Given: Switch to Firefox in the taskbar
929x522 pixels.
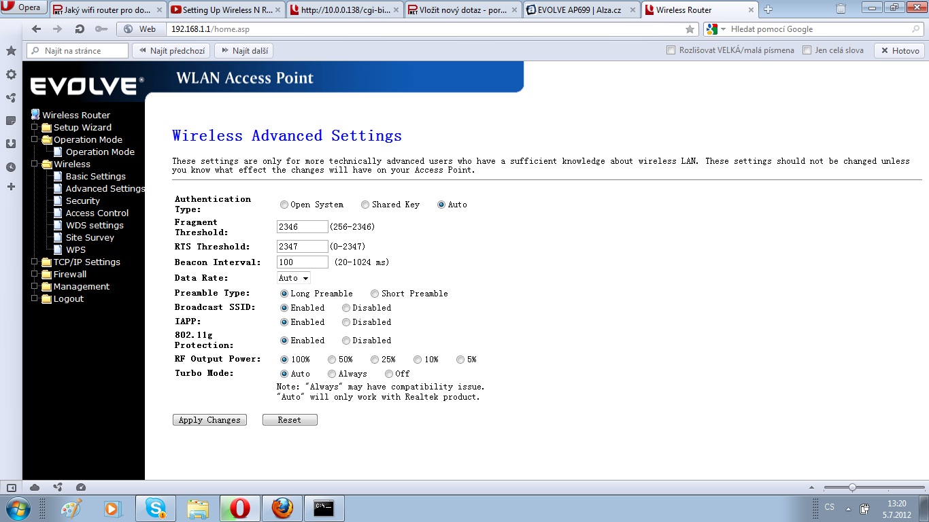Looking at the screenshot, I should click(x=282, y=508).
